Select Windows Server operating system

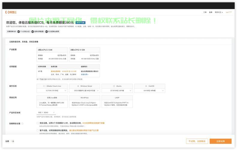point(85,86)
